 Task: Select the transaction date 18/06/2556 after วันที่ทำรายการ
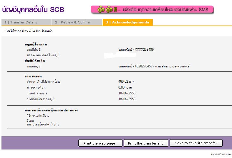coord(127,93)
